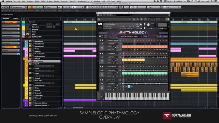The width and height of the screenshot is (219, 123).
Task: Click the transport Record button
Action: point(82,7)
